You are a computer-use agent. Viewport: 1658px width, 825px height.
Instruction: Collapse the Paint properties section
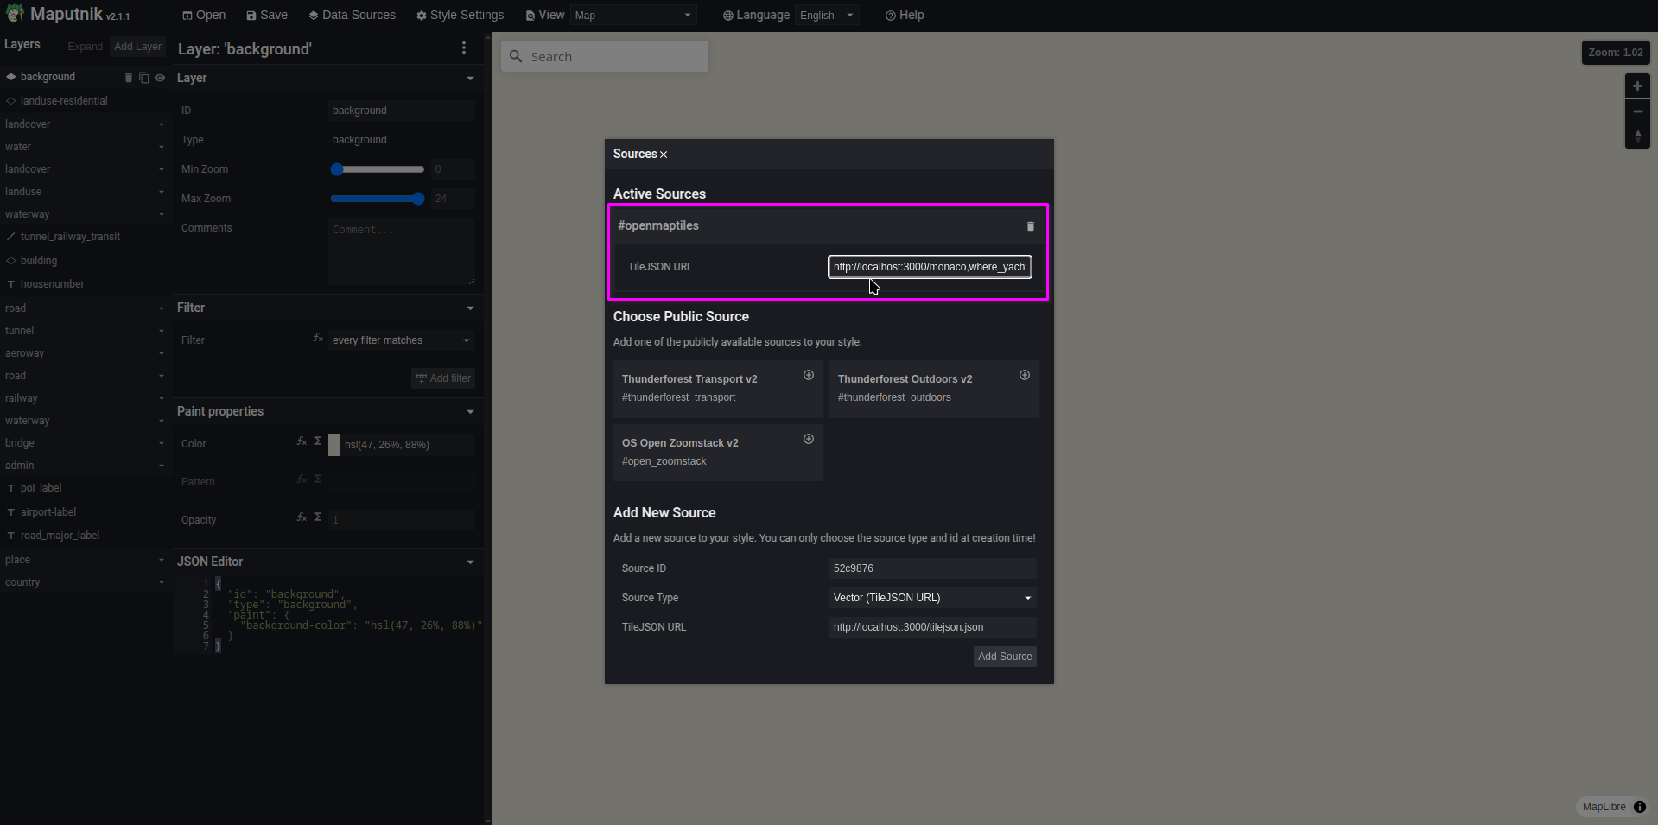coord(469,412)
